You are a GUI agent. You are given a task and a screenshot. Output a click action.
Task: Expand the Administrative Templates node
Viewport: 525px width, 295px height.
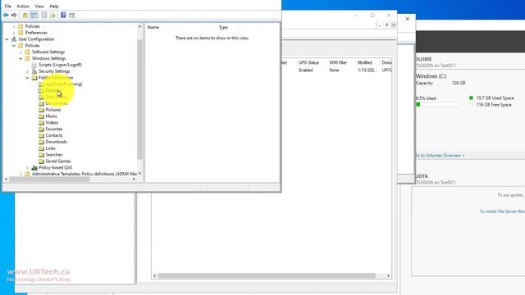(x=21, y=174)
